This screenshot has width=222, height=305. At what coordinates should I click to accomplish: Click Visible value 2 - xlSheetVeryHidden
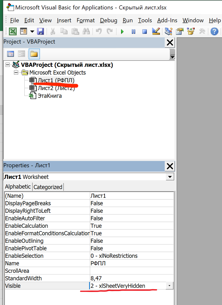(128, 286)
